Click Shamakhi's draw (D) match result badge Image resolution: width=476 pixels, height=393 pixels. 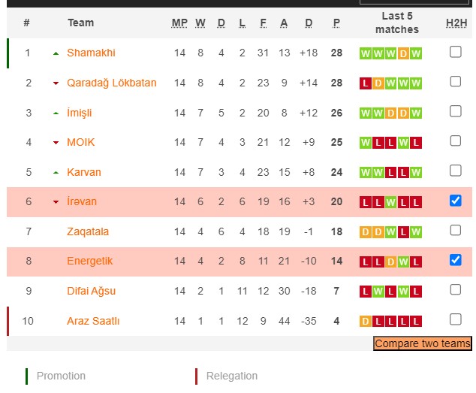click(x=404, y=53)
